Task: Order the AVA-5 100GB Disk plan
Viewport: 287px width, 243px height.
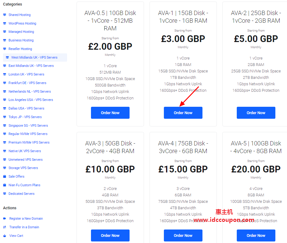Action: pyautogui.click(x=256, y=236)
